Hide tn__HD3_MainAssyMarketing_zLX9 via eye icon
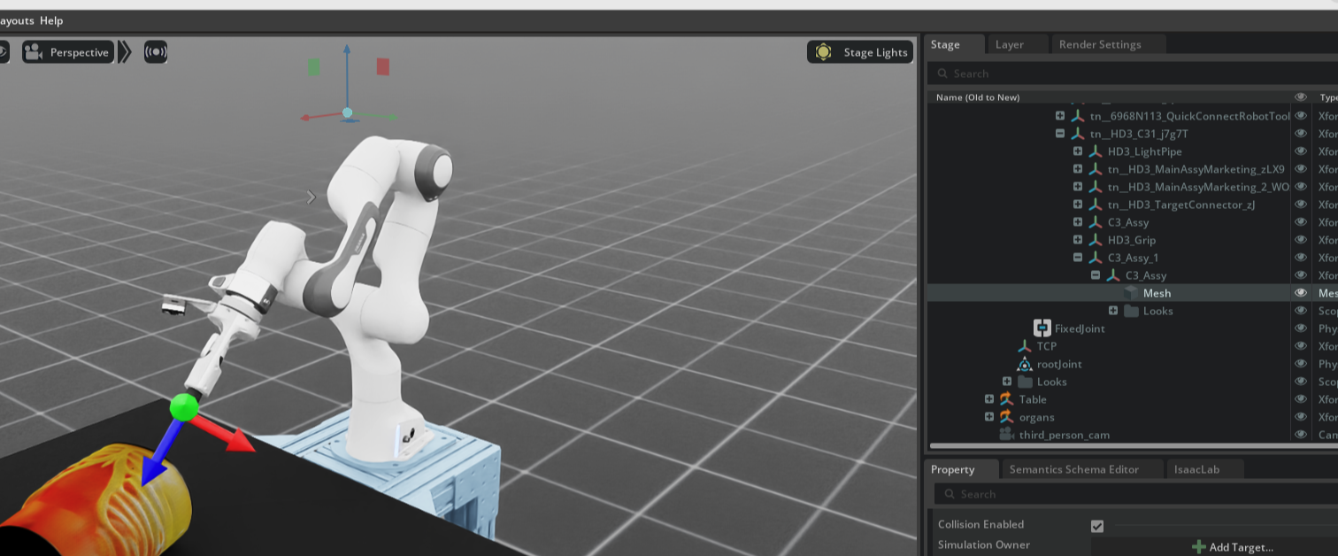Viewport: 1338px width, 556px height. [x=1300, y=169]
